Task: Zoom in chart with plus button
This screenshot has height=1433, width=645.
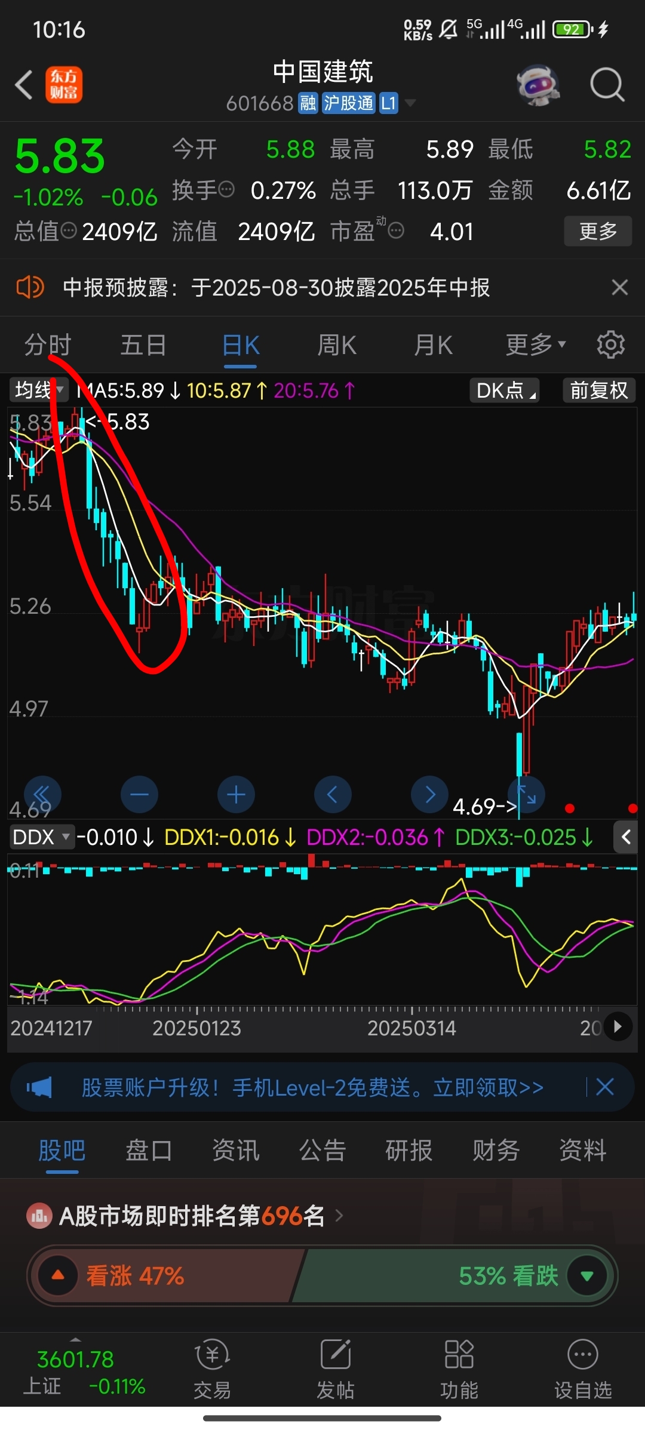Action: click(236, 795)
